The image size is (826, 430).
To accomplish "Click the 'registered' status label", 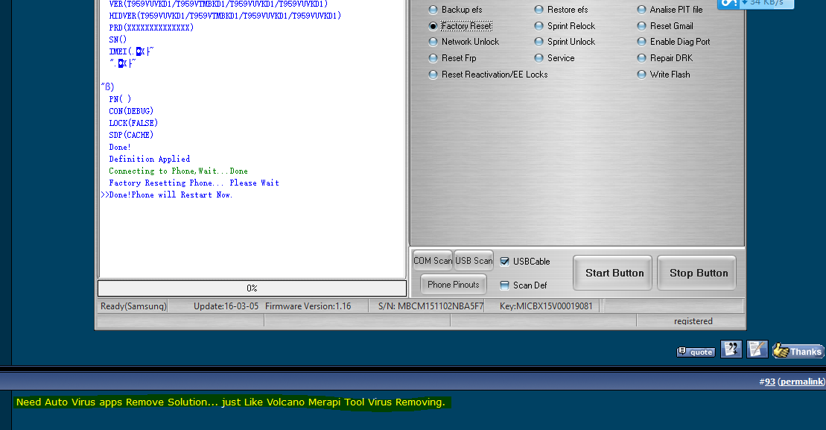I will [x=693, y=321].
